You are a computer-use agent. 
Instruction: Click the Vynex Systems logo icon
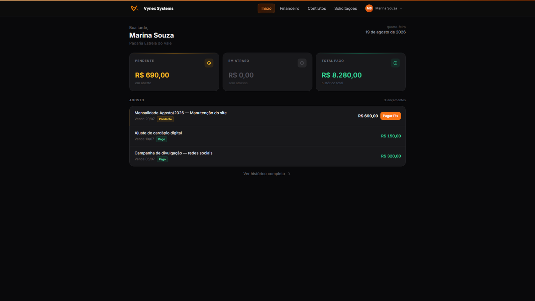click(134, 8)
